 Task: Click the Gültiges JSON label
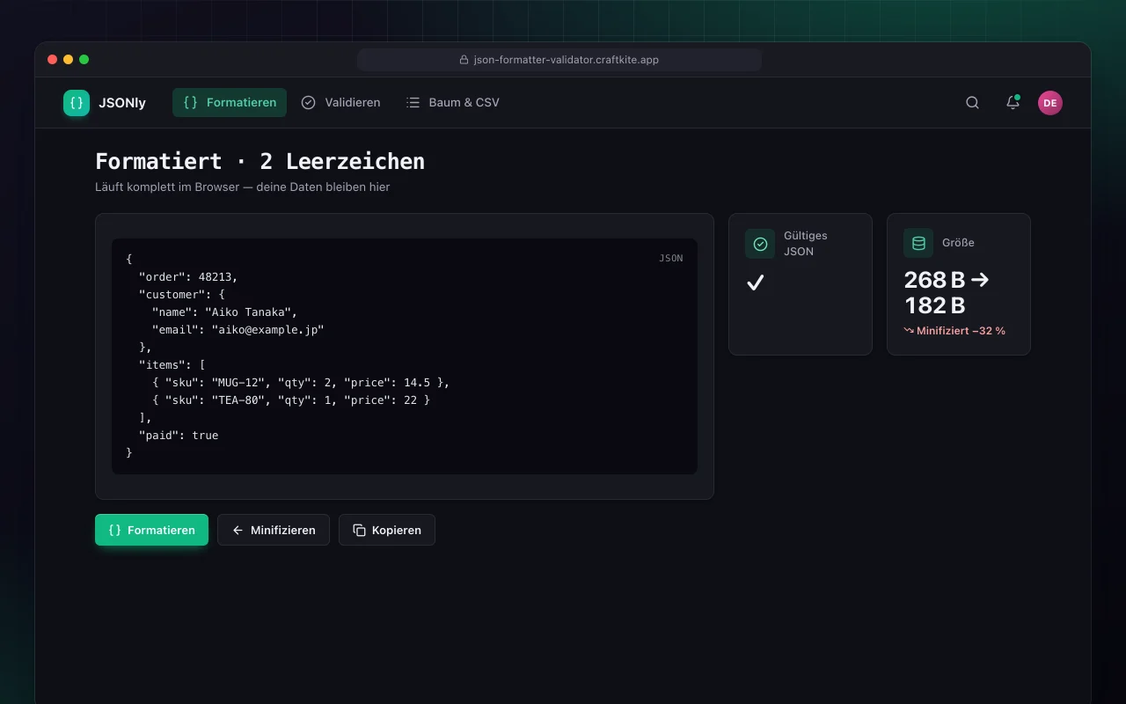point(806,244)
